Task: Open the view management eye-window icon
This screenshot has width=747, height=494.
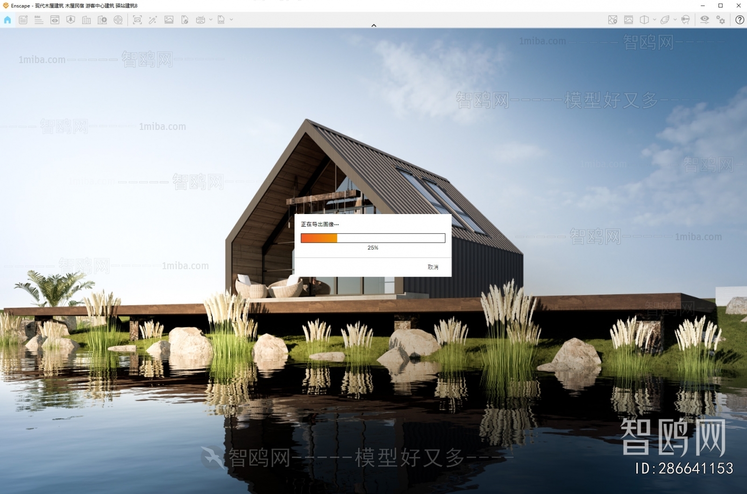Action: (55, 20)
